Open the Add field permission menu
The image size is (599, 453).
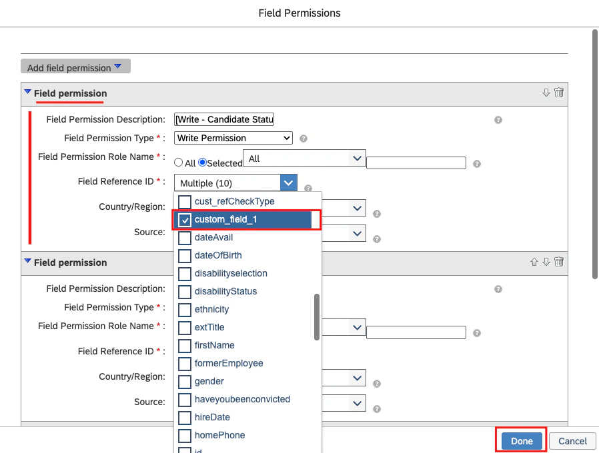(75, 66)
